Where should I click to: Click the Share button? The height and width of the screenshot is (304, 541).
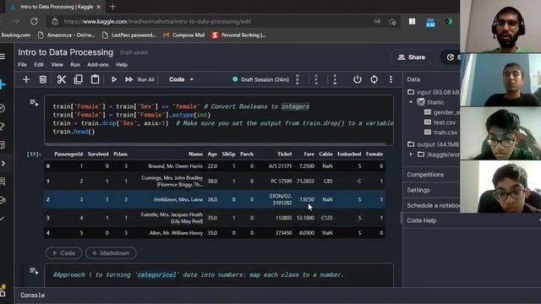[x=412, y=57]
